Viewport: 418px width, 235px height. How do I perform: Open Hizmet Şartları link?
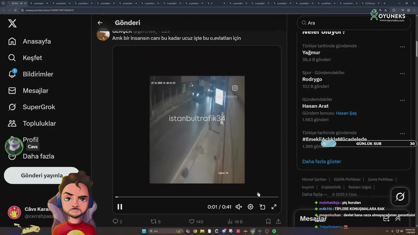click(314, 180)
